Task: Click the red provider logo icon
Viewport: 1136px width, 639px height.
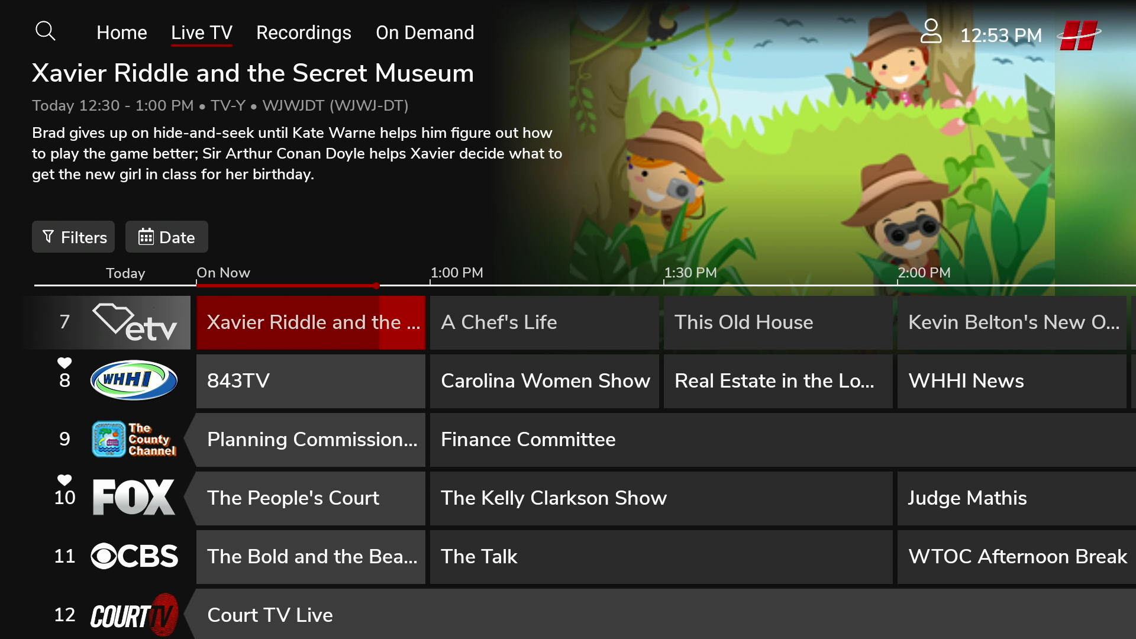Action: (1079, 35)
